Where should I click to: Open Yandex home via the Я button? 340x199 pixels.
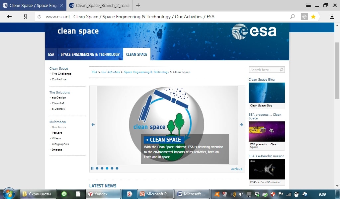coord(25,17)
